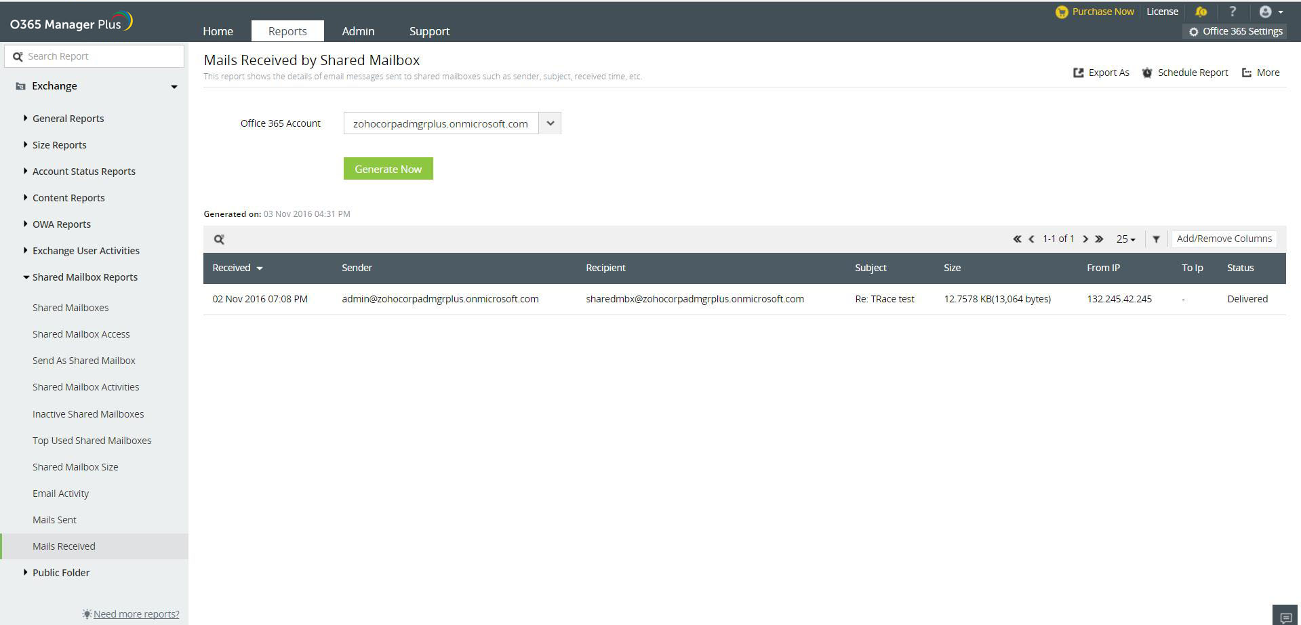Open the feedback chat icon
Screen dimensions: 1301x625
(1285, 617)
